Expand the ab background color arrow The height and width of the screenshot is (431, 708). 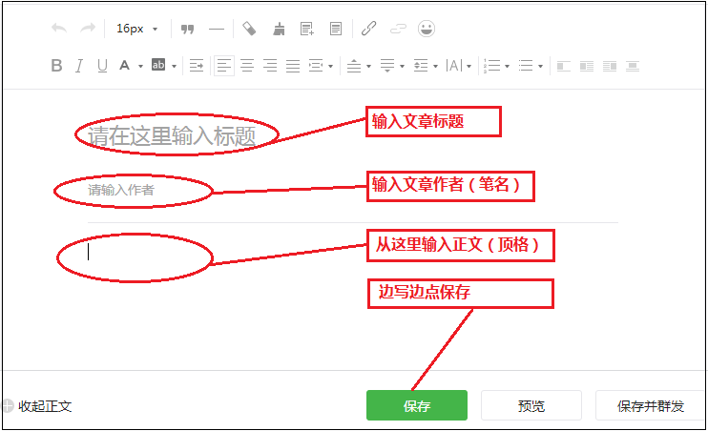174,67
